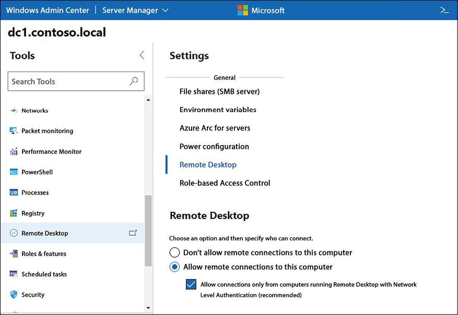The width and height of the screenshot is (458, 315).
Task: Open the PowerShell prompt icon in header
Action: [444, 10]
